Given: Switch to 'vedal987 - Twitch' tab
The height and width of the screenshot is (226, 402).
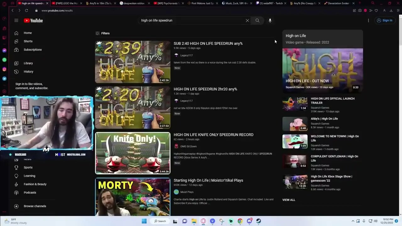Looking at the screenshot, I should point(271,3).
